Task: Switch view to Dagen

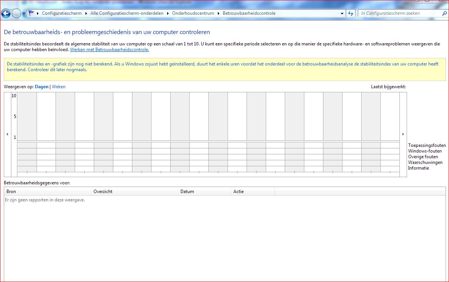Action: click(42, 87)
